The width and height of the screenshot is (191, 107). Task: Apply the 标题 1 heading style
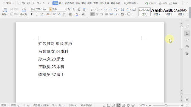coord(157,12)
